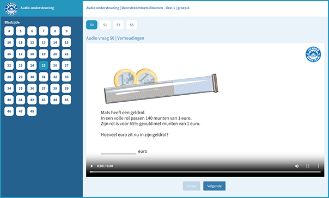Screen dimensions: 329x198
Task: Go to page 27
Action: coord(66,65)
